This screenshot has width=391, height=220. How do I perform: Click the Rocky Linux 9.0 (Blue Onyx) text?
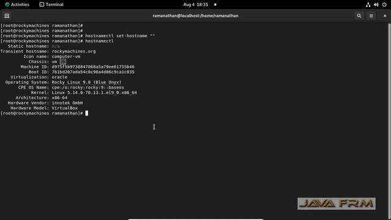(x=87, y=82)
